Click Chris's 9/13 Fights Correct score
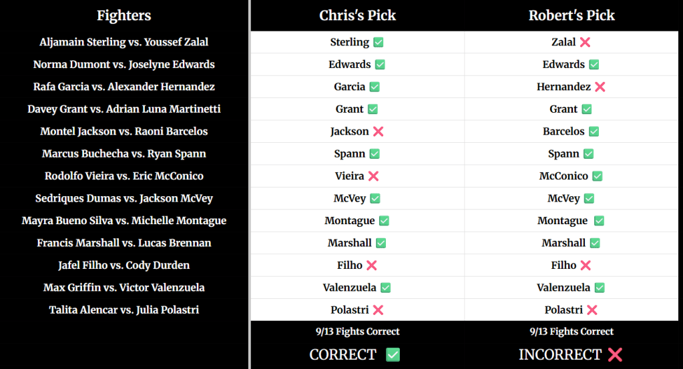 [x=357, y=331]
